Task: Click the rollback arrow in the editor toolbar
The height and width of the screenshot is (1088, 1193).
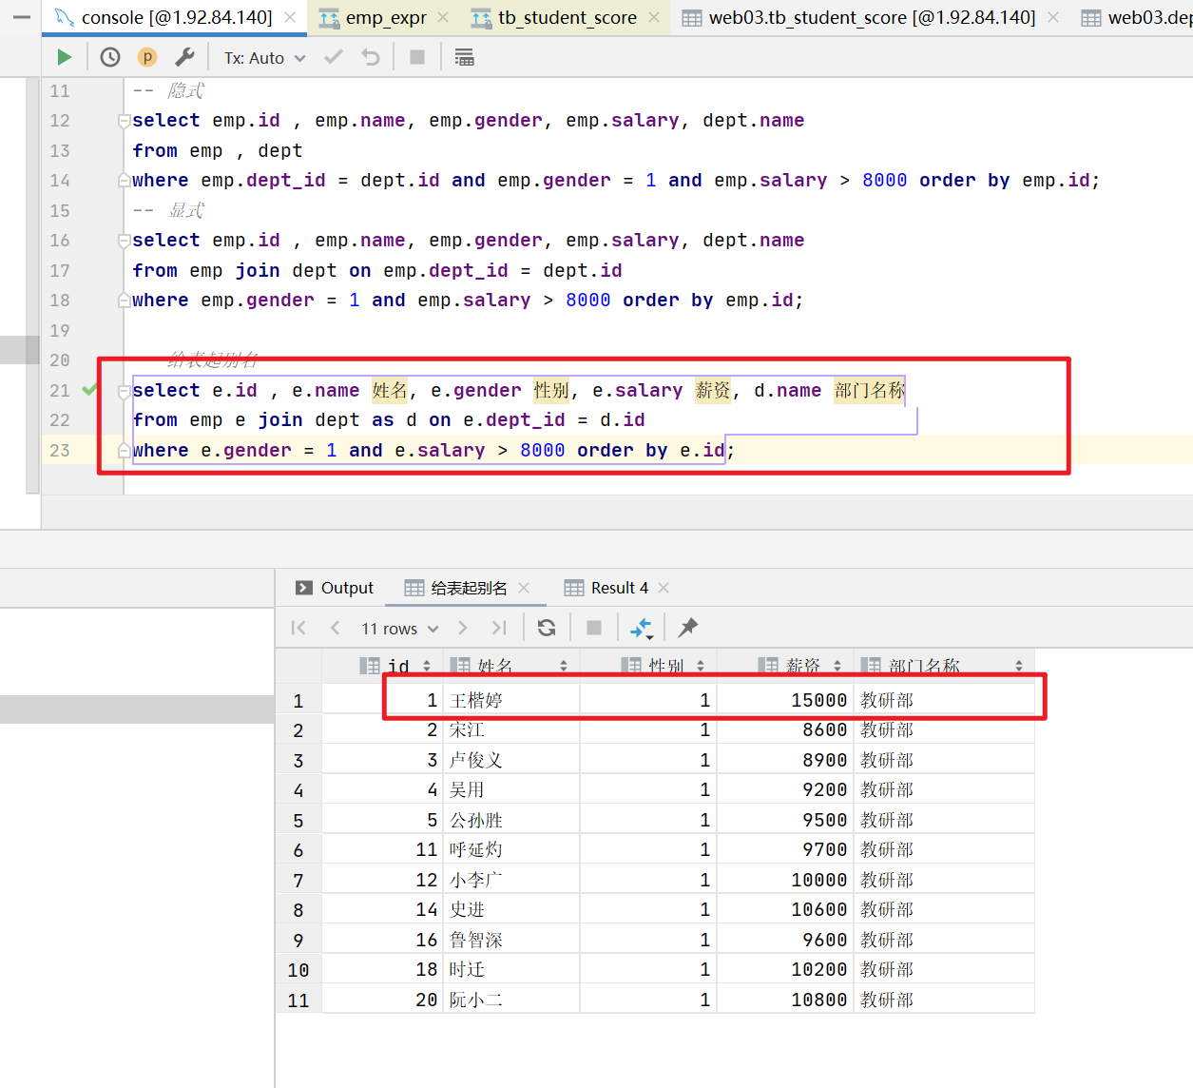Action: (371, 58)
